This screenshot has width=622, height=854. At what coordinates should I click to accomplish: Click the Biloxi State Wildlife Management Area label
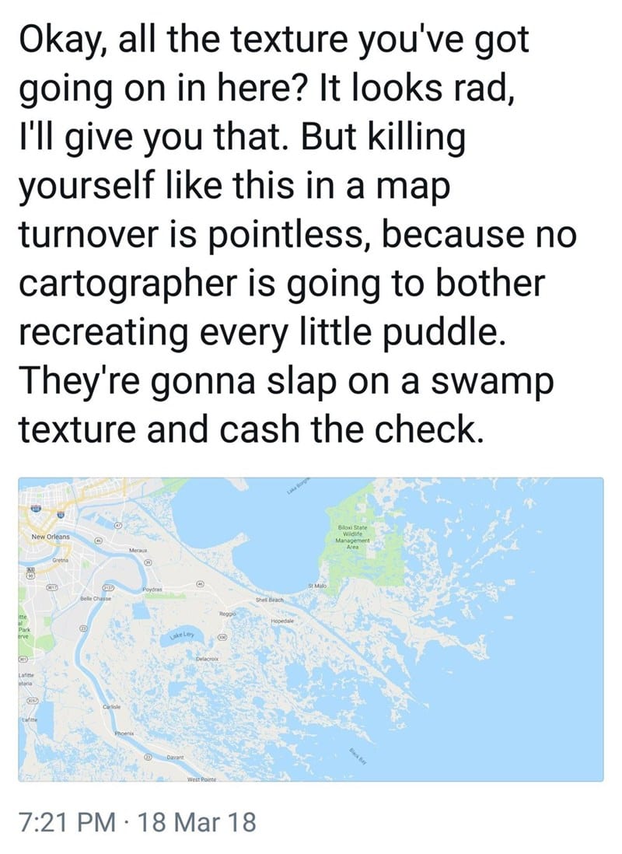click(x=353, y=537)
